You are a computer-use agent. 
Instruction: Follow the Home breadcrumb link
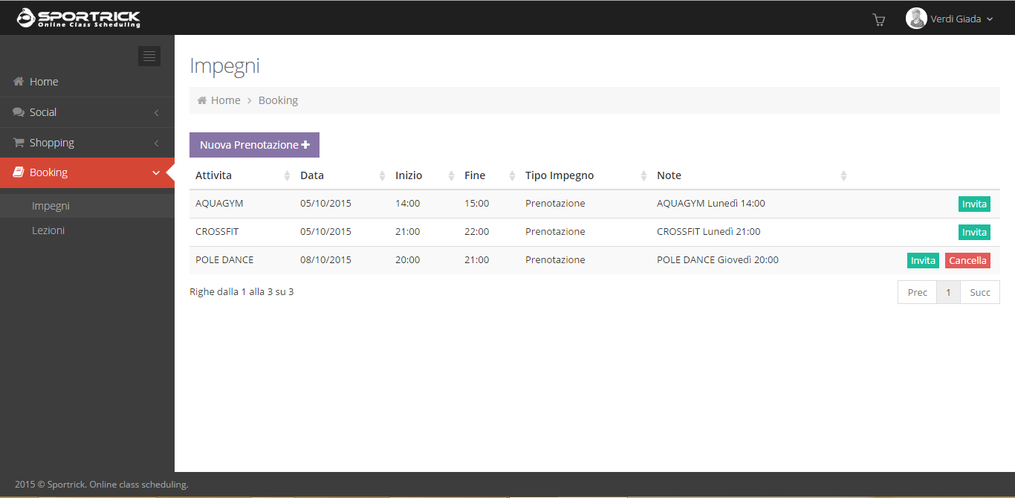click(x=225, y=100)
